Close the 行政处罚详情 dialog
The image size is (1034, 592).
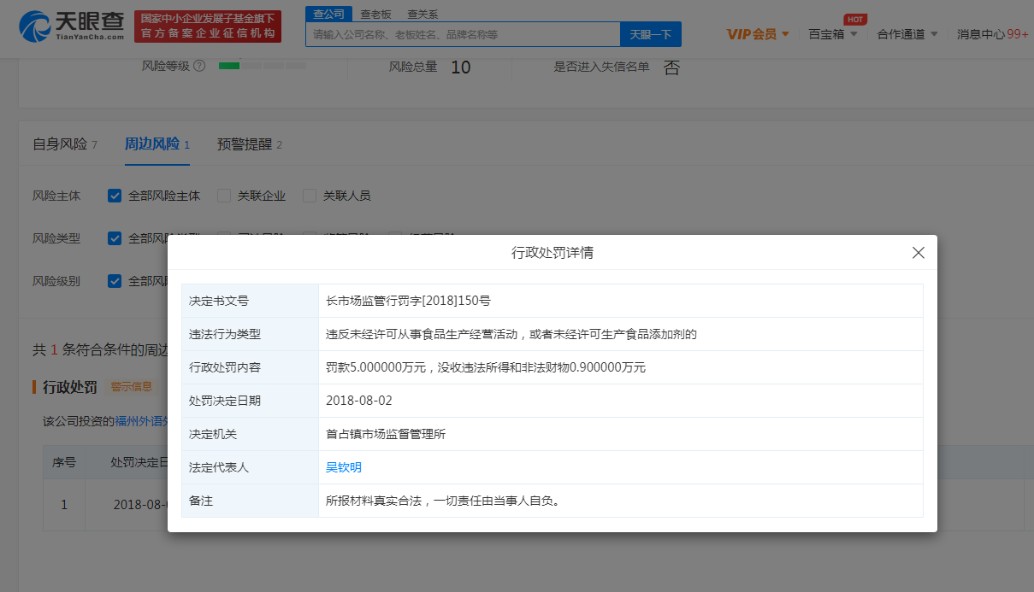pyautogui.click(x=919, y=253)
